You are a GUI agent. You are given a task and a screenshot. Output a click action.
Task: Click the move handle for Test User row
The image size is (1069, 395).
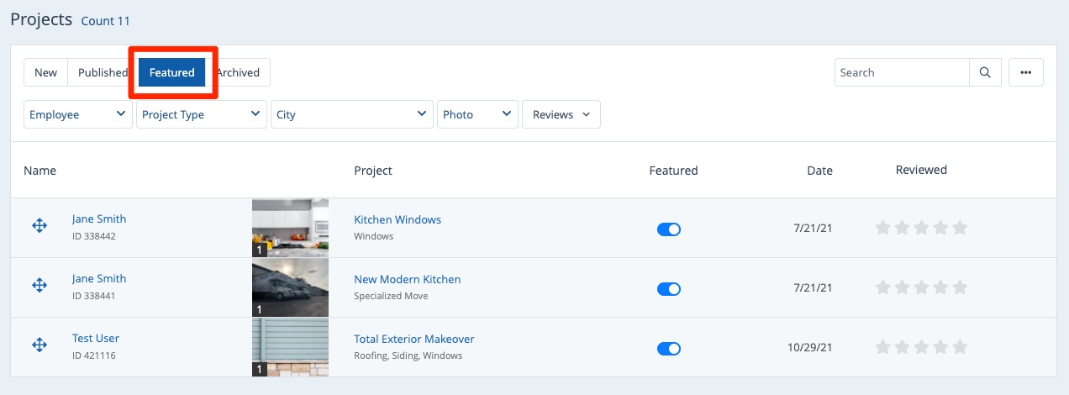39,345
